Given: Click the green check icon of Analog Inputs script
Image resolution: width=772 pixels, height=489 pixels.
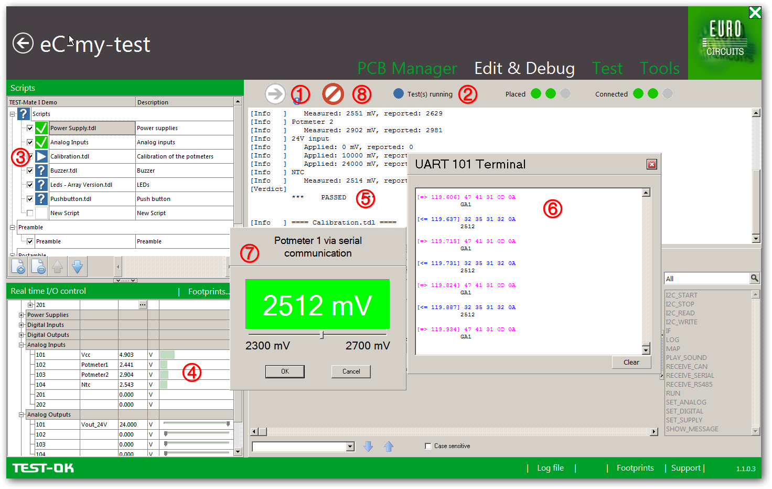Looking at the screenshot, I should tap(41, 142).
